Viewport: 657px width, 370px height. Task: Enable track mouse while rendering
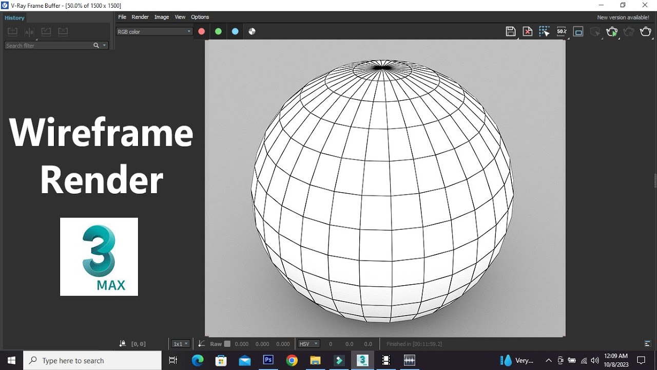544,31
